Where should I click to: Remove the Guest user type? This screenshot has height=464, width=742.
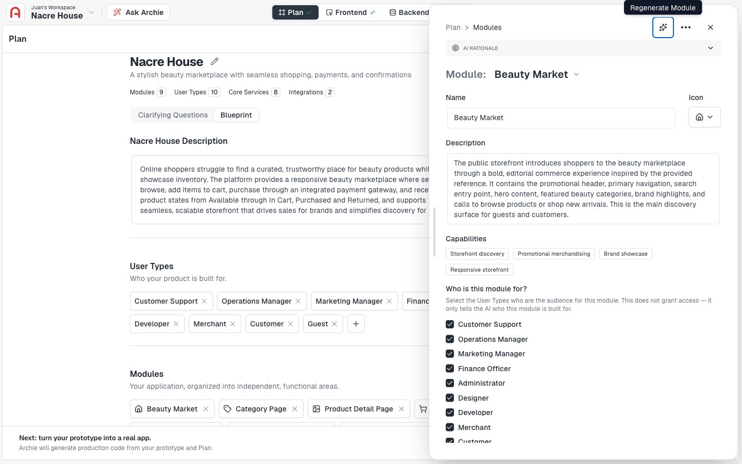pyautogui.click(x=335, y=324)
